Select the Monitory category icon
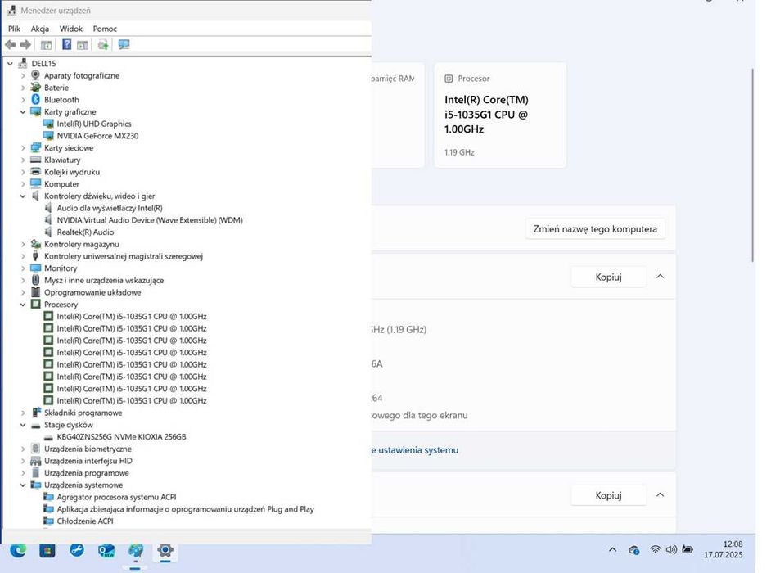771x573 pixels. pos(35,268)
